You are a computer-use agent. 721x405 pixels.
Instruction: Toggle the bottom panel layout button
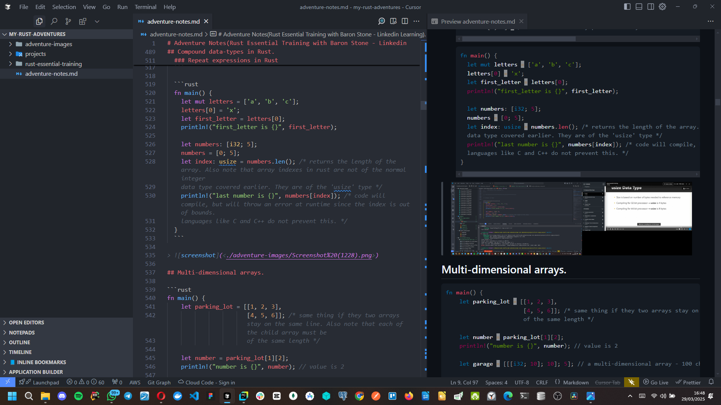(639, 7)
